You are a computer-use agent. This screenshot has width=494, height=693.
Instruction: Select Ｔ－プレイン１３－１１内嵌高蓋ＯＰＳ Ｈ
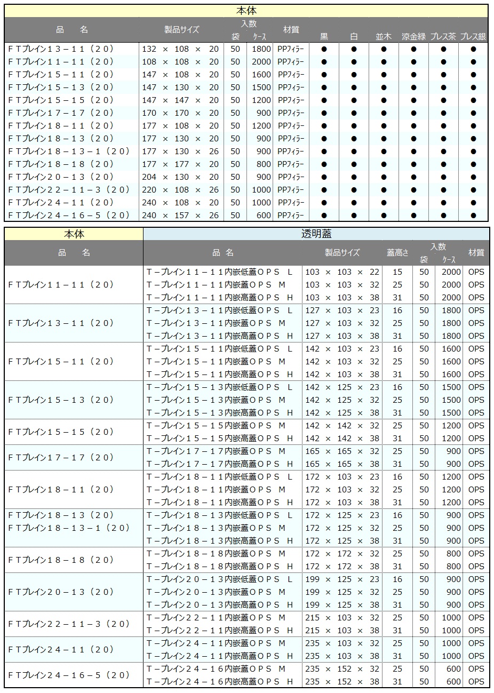click(x=220, y=336)
